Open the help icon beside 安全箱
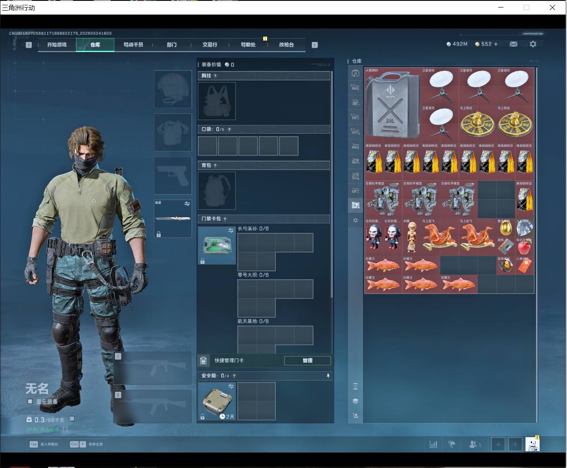567x468 pixels. (234, 376)
